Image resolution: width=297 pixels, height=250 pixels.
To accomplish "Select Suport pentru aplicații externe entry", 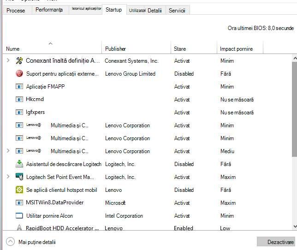I will pos(62,74).
